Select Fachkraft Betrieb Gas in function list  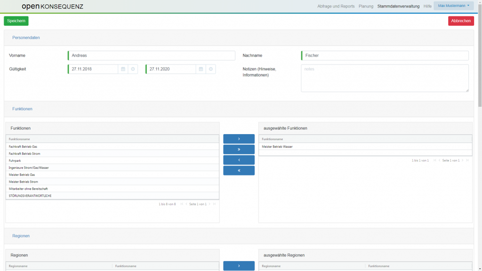pyautogui.click(x=23, y=147)
